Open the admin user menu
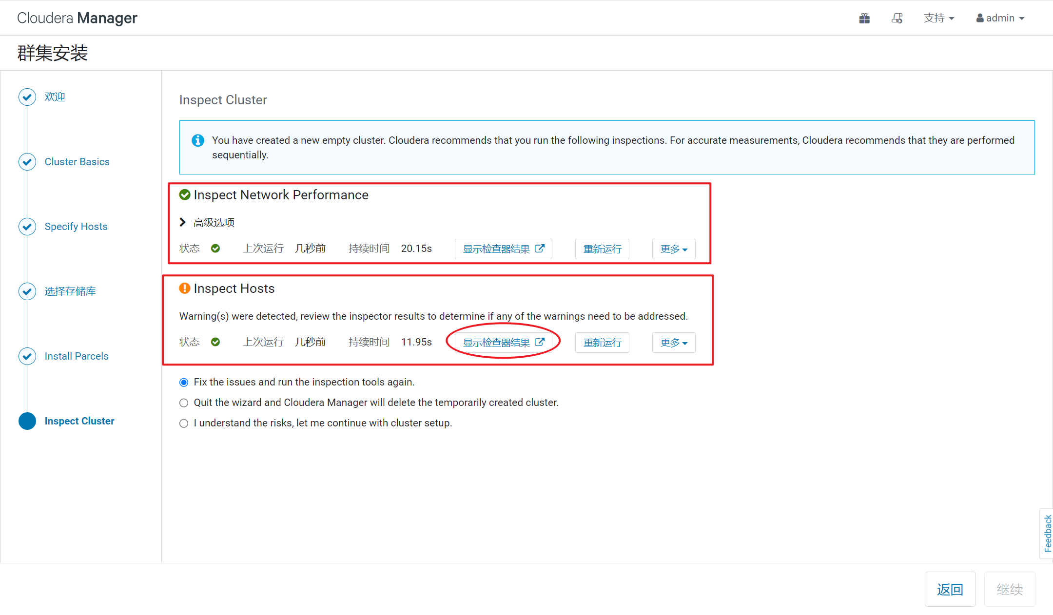1053x615 pixels. (1000, 19)
